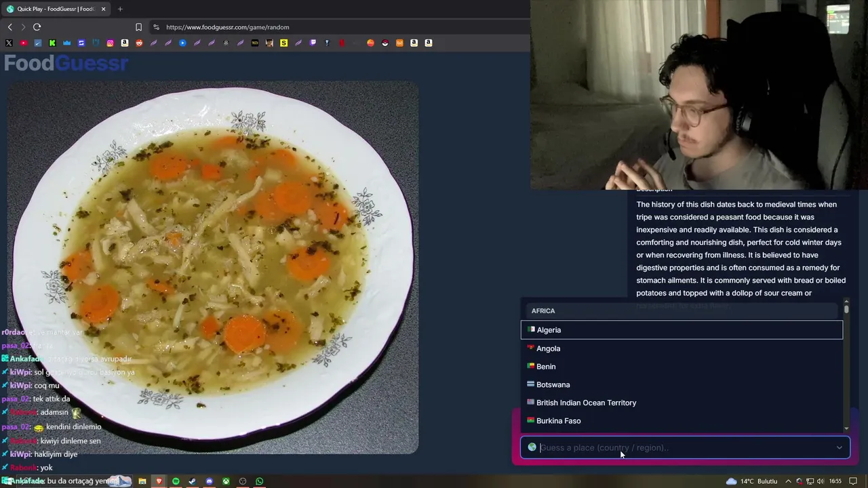Open Xbox app from taskbar
The width and height of the screenshot is (868, 488).
pos(226,481)
